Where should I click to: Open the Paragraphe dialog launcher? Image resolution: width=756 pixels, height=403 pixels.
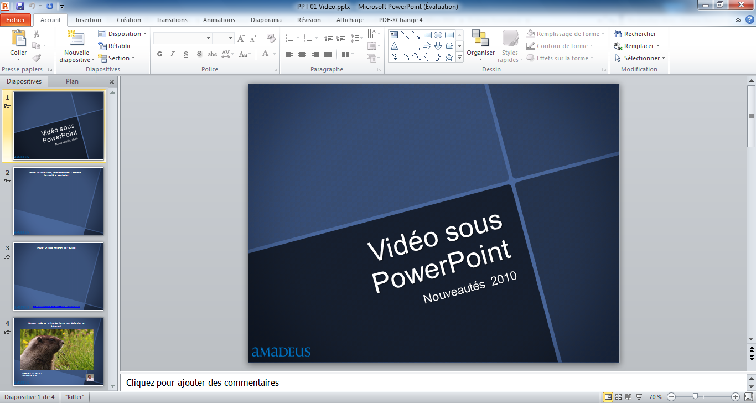[380, 70]
